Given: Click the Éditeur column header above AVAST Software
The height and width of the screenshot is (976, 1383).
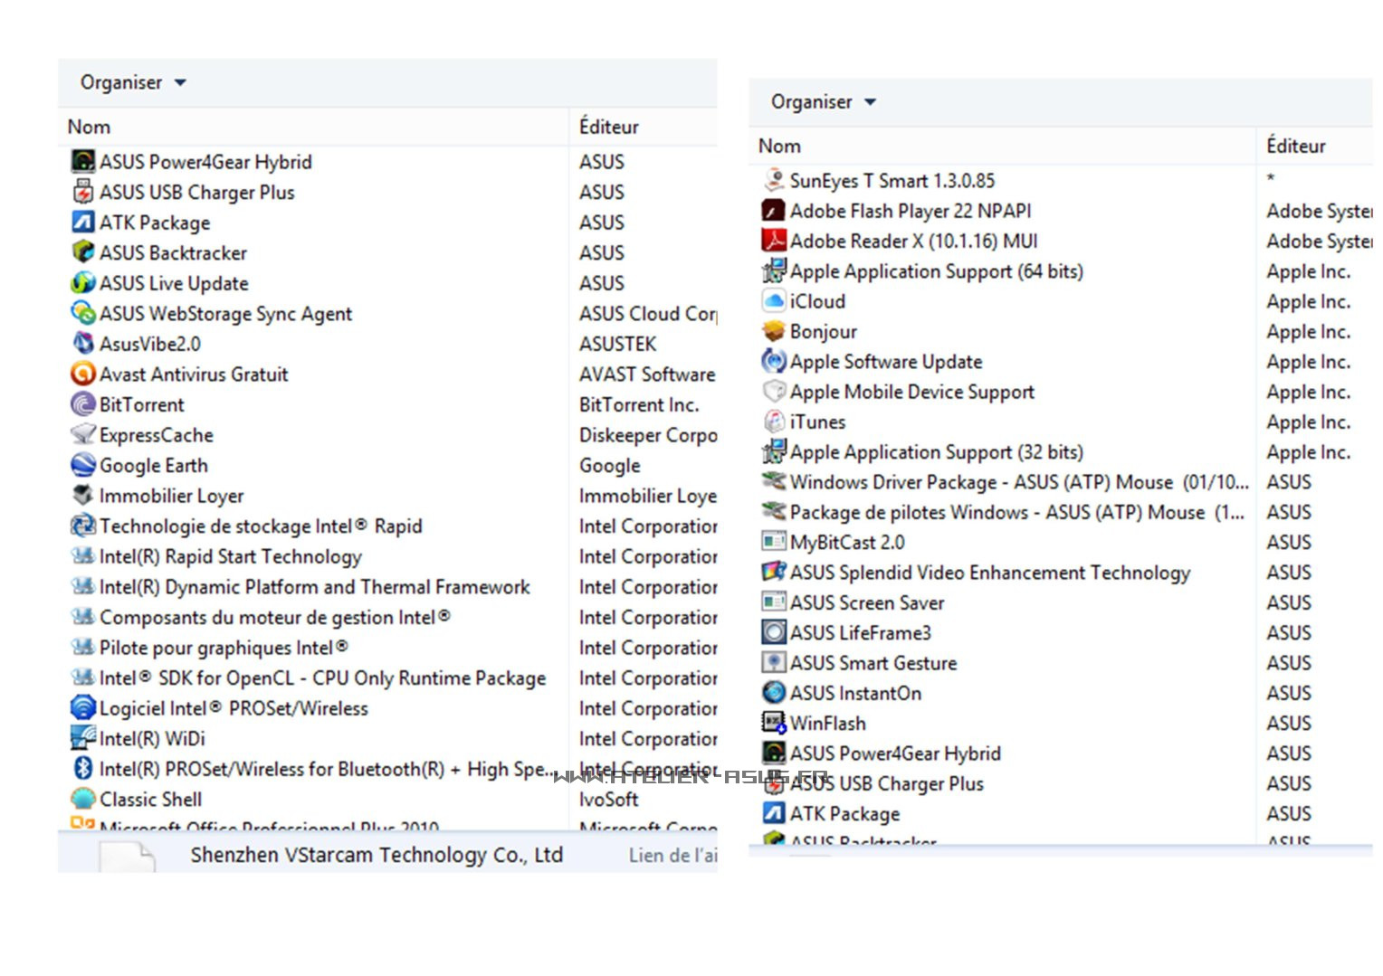Looking at the screenshot, I should [608, 127].
